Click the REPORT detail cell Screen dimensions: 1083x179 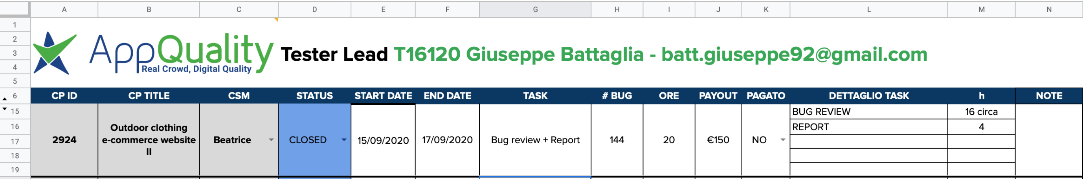click(868, 127)
